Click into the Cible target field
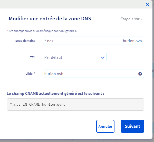Screen dimensions: 154x142 point(90,74)
